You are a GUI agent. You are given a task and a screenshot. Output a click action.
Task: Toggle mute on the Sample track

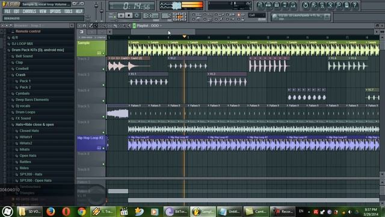tap(103, 54)
